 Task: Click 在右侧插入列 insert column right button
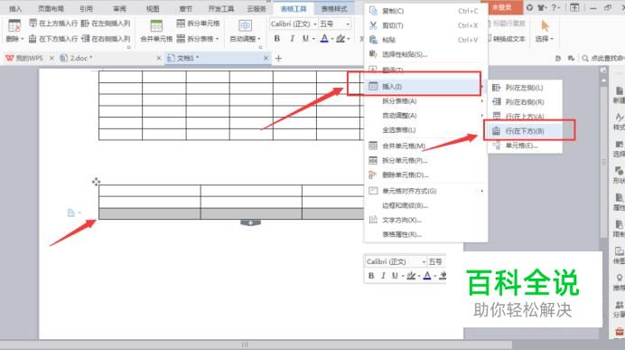tap(106, 39)
